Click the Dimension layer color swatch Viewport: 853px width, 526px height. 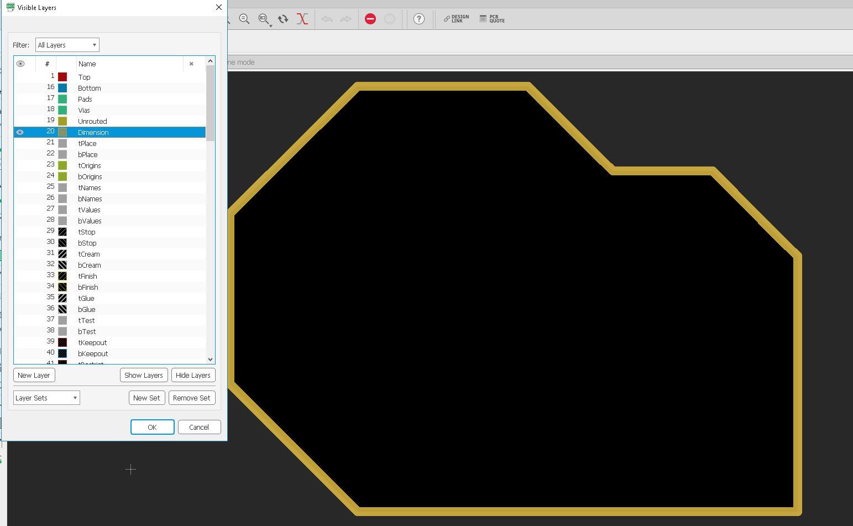(62, 132)
